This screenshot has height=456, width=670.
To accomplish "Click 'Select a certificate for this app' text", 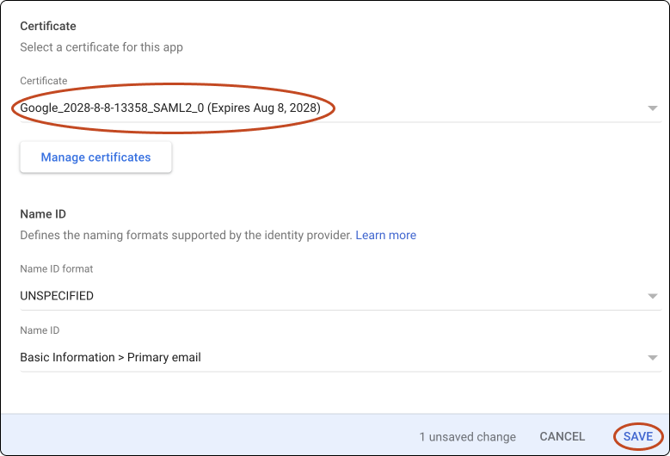I will tap(101, 47).
